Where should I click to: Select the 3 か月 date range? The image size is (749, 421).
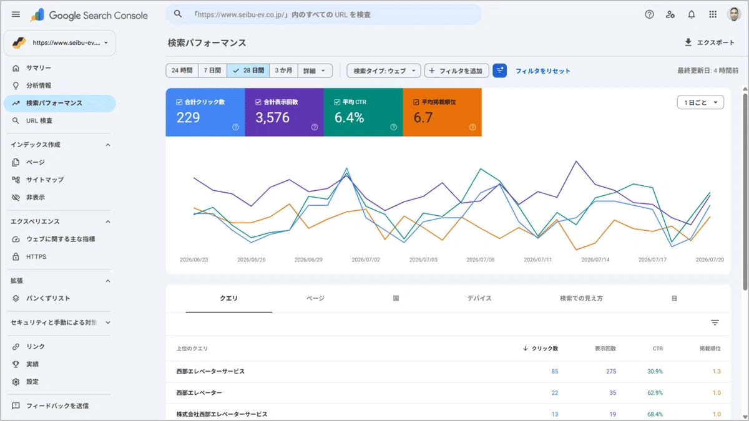pyautogui.click(x=283, y=70)
